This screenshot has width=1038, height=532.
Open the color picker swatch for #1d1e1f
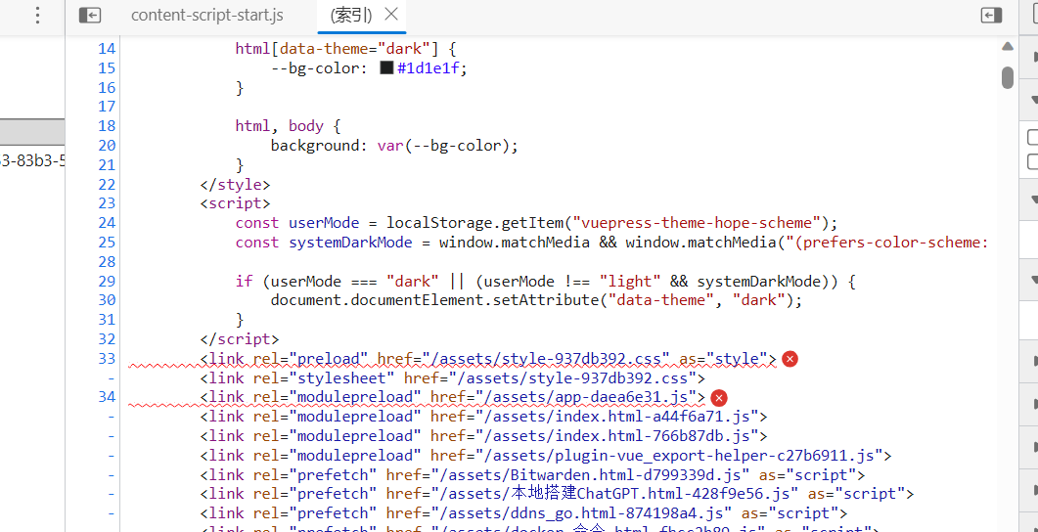[386, 68]
